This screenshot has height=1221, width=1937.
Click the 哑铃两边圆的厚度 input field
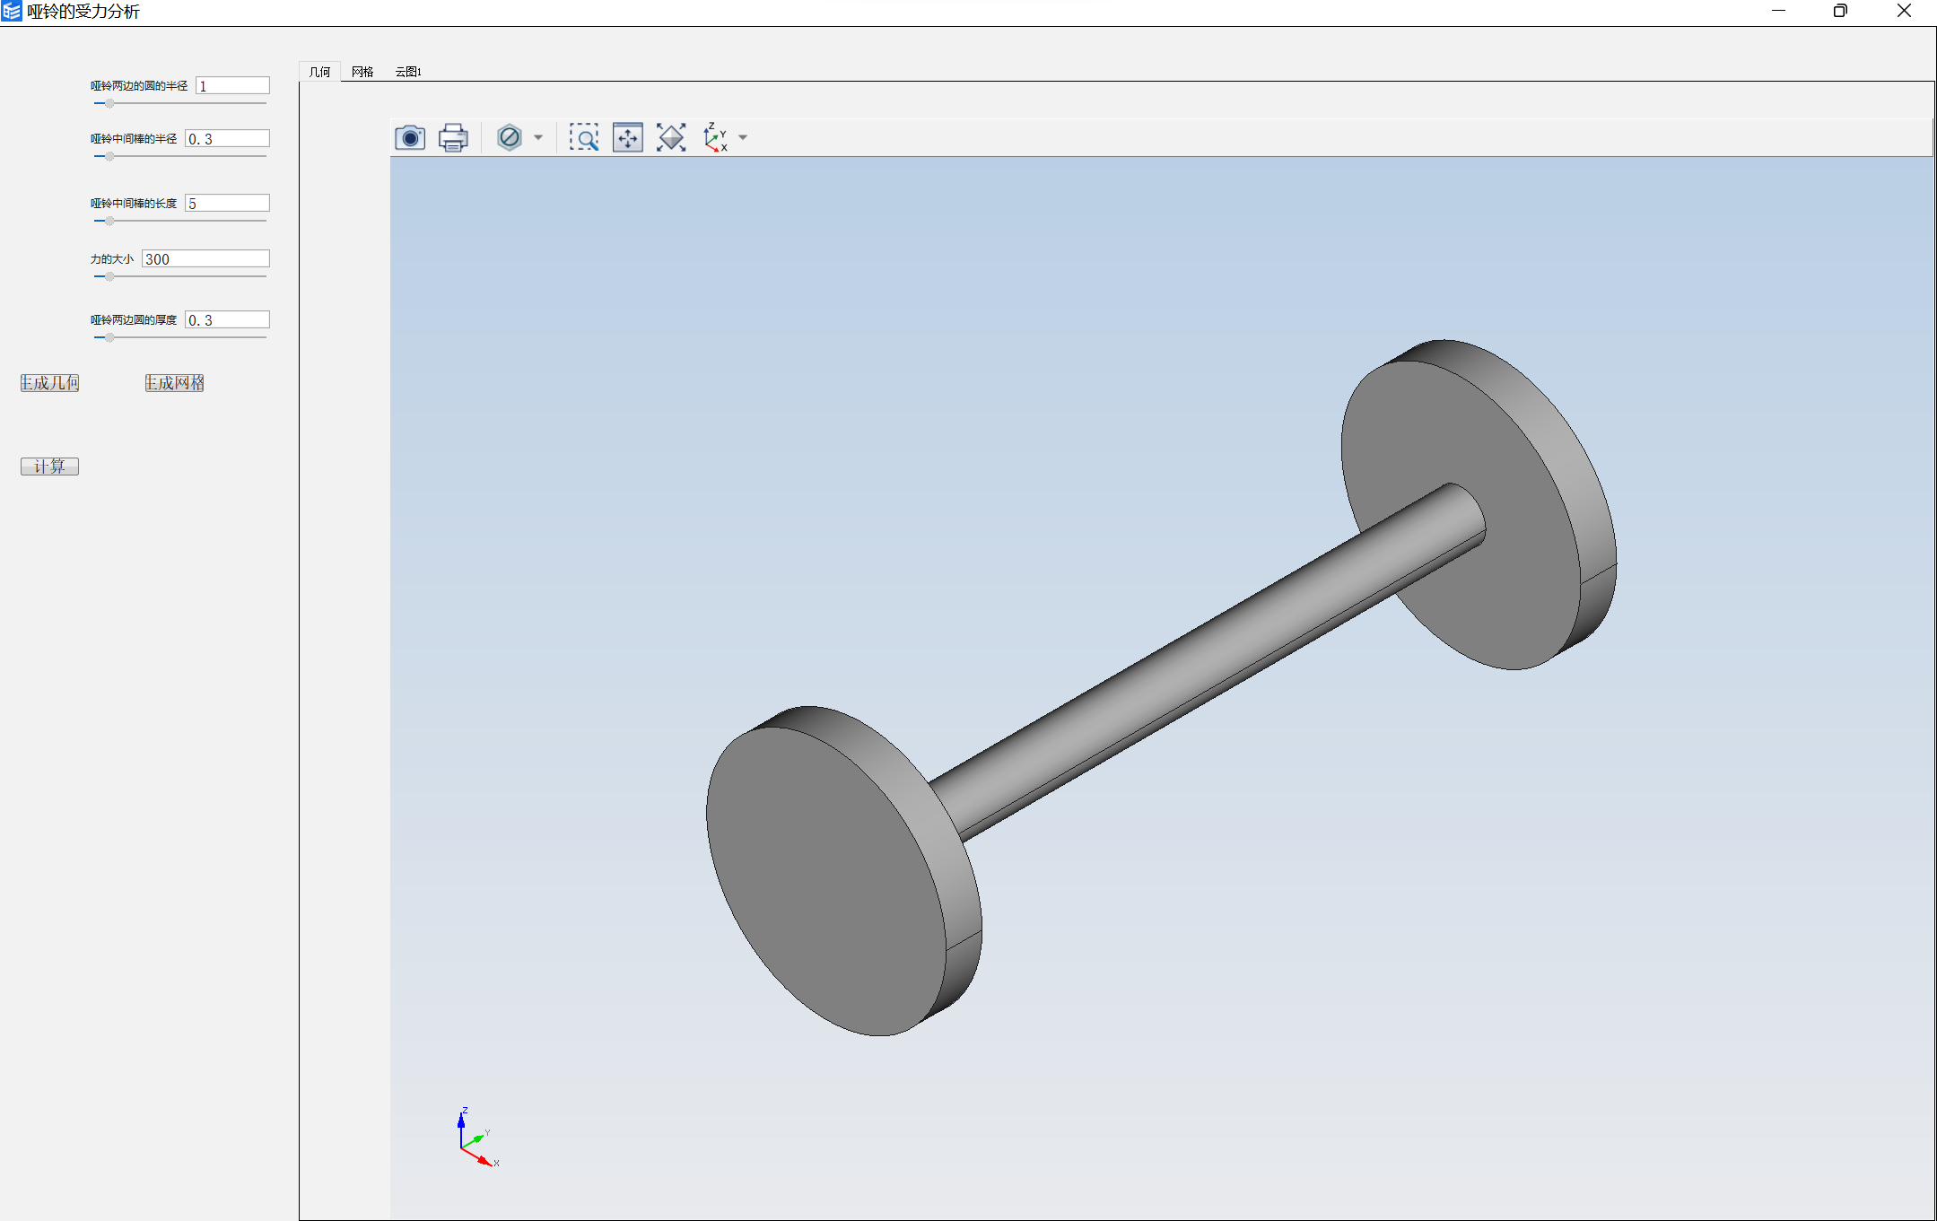pos(227,319)
